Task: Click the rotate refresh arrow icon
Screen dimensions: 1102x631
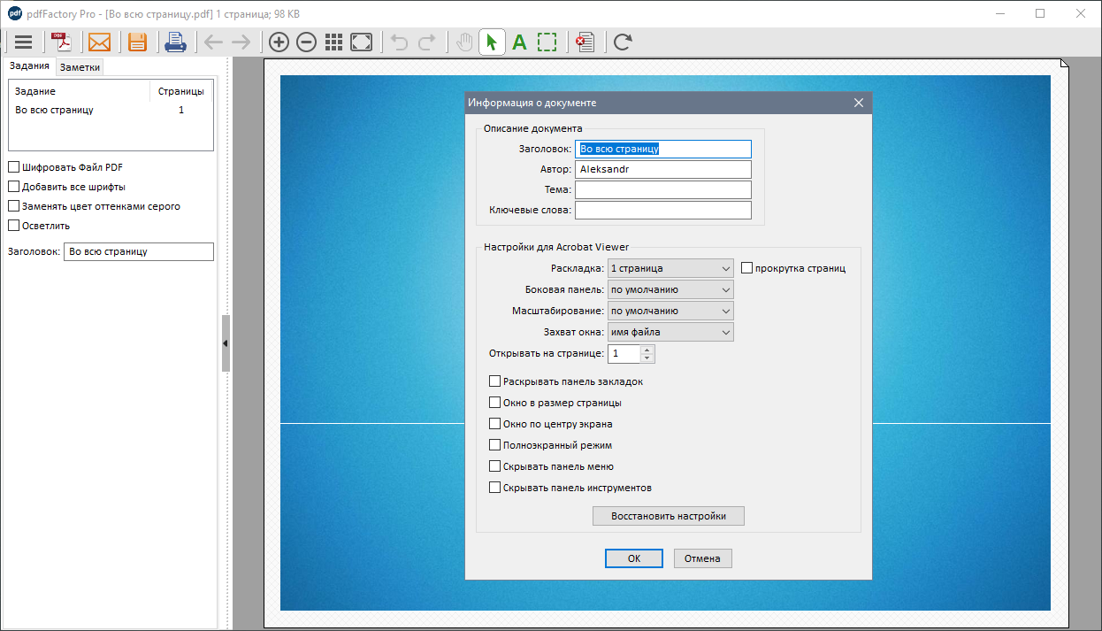Action: 623,42
